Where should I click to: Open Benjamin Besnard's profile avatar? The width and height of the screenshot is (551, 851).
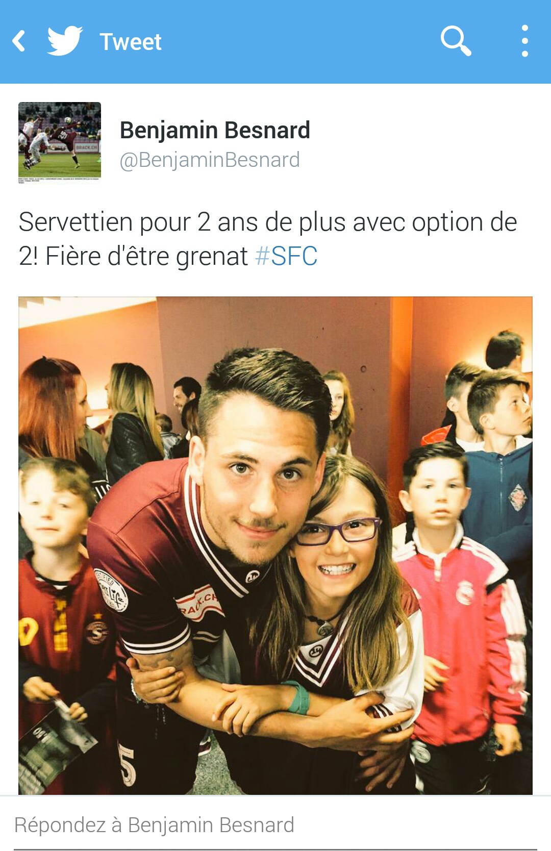(60, 142)
